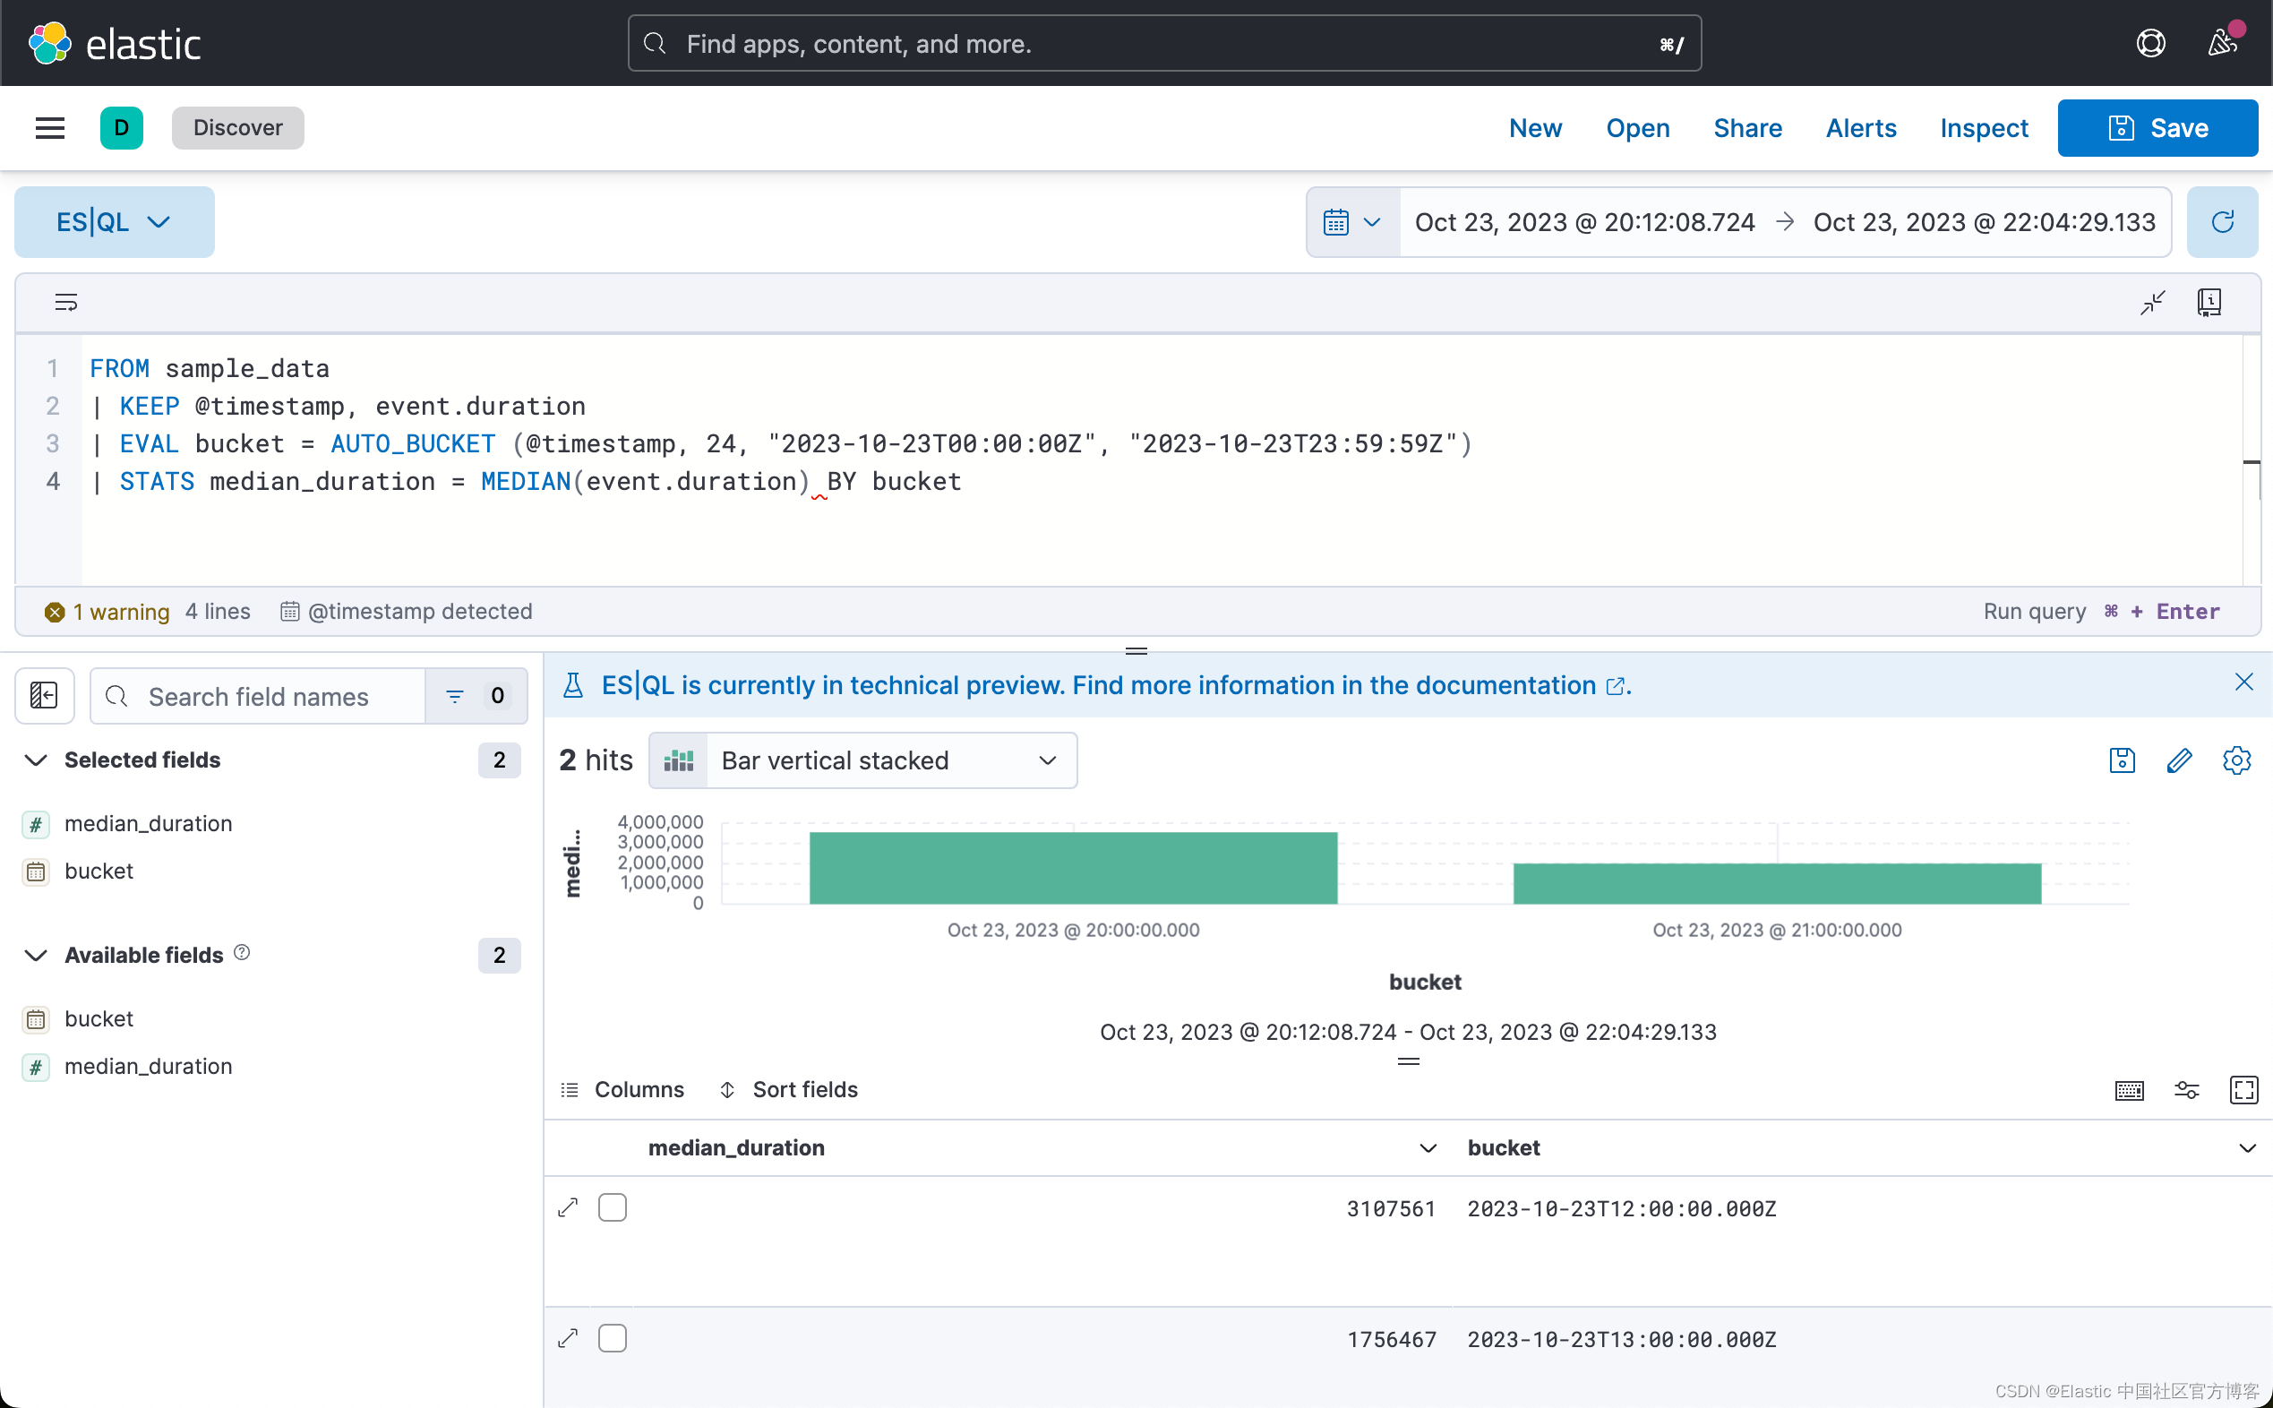Open the Inspect menu item
This screenshot has width=2273, height=1408.
click(1984, 127)
